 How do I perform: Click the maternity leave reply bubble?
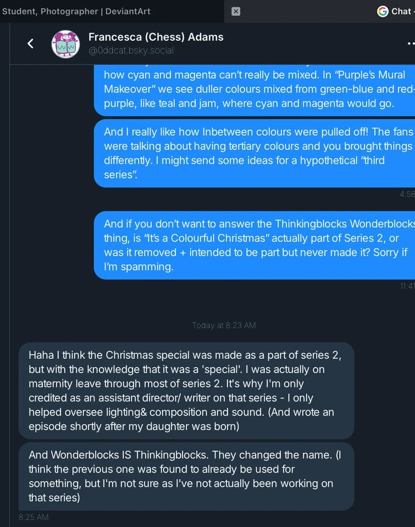pyautogui.click(x=186, y=390)
